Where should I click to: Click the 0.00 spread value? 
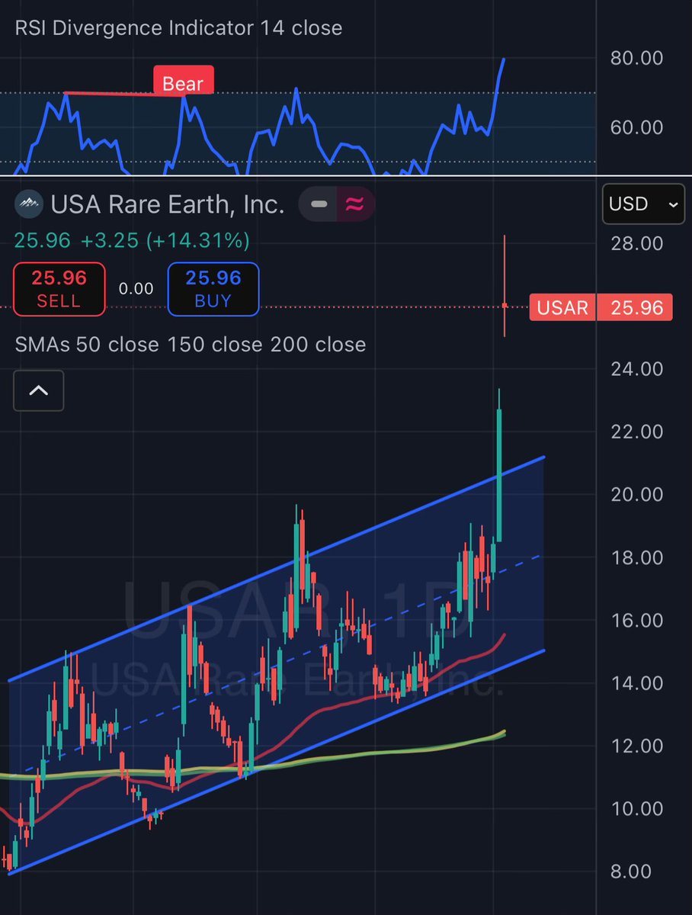[136, 289]
